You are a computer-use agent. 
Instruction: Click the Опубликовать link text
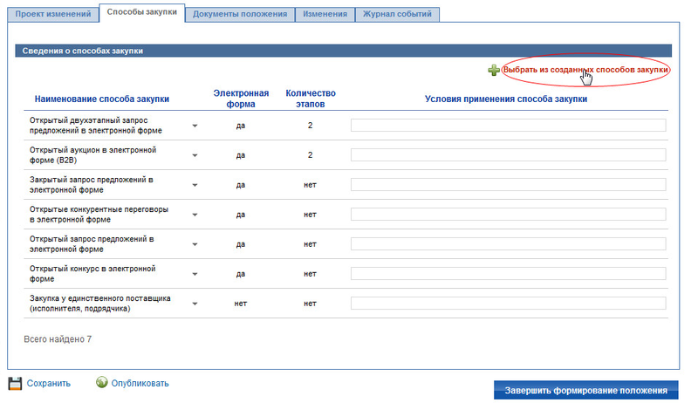pos(140,383)
